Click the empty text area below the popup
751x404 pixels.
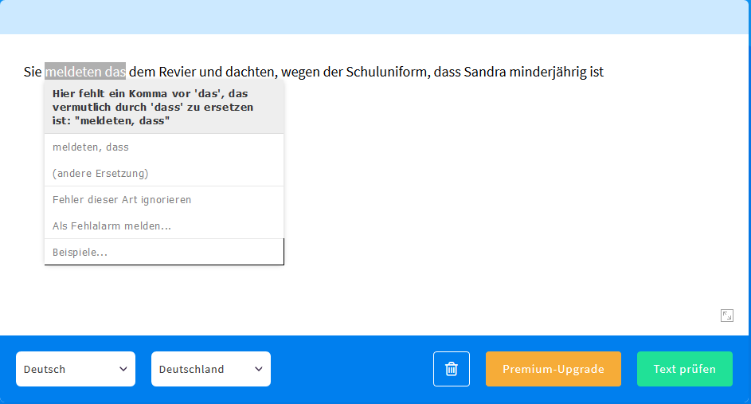point(478,239)
